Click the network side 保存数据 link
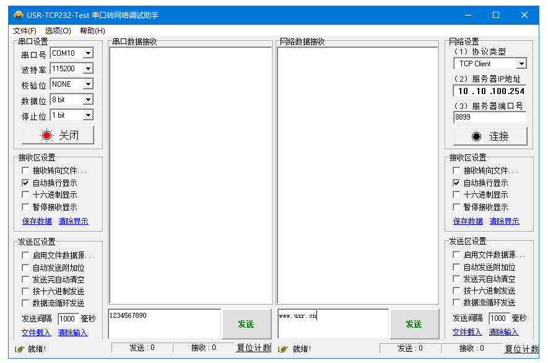The height and width of the screenshot is (363, 548). (x=468, y=222)
